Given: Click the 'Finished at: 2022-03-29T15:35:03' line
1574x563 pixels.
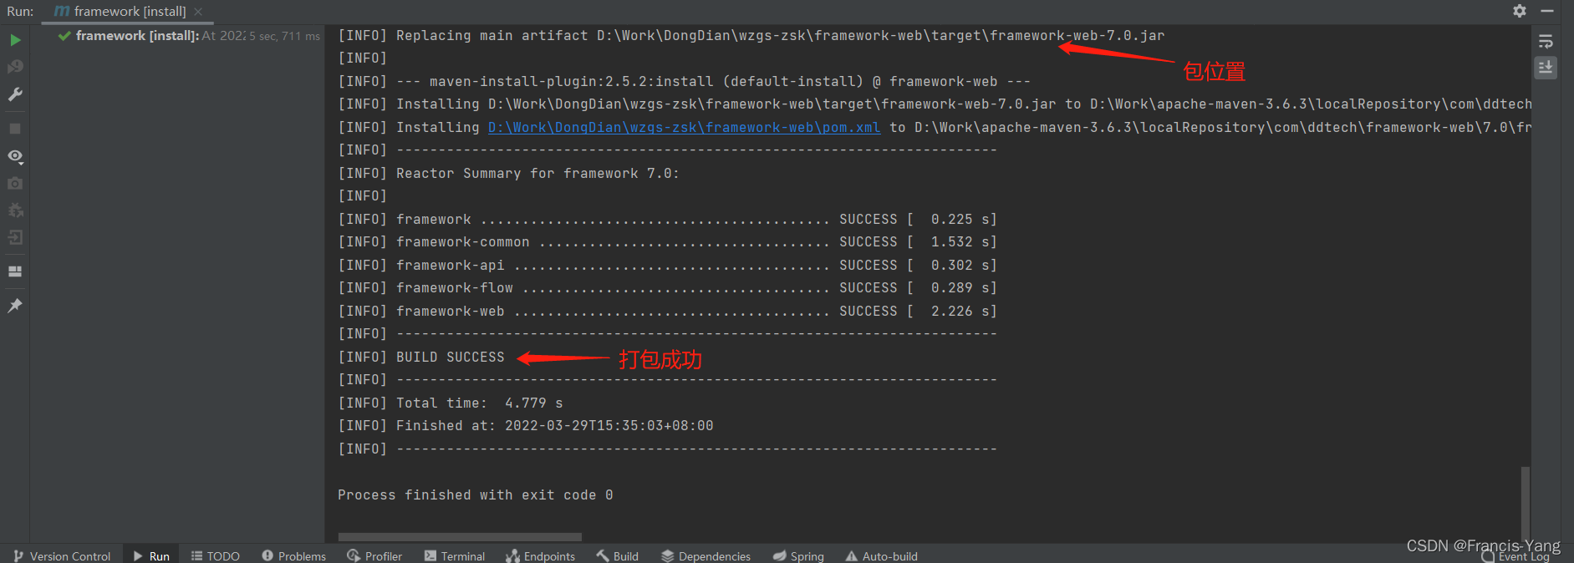Looking at the screenshot, I should click(x=526, y=425).
